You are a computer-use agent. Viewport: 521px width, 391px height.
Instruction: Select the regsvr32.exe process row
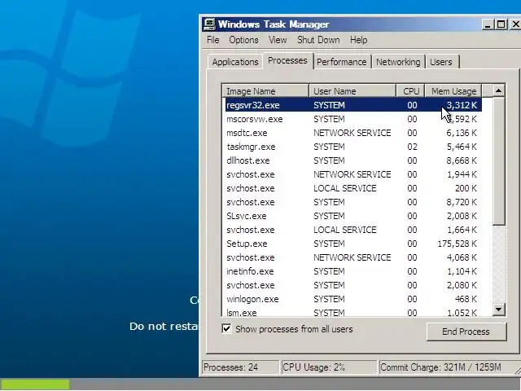point(353,105)
